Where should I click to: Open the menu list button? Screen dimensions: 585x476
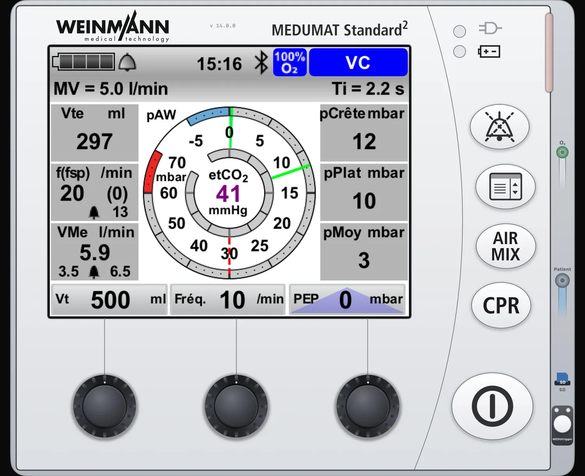(x=505, y=186)
